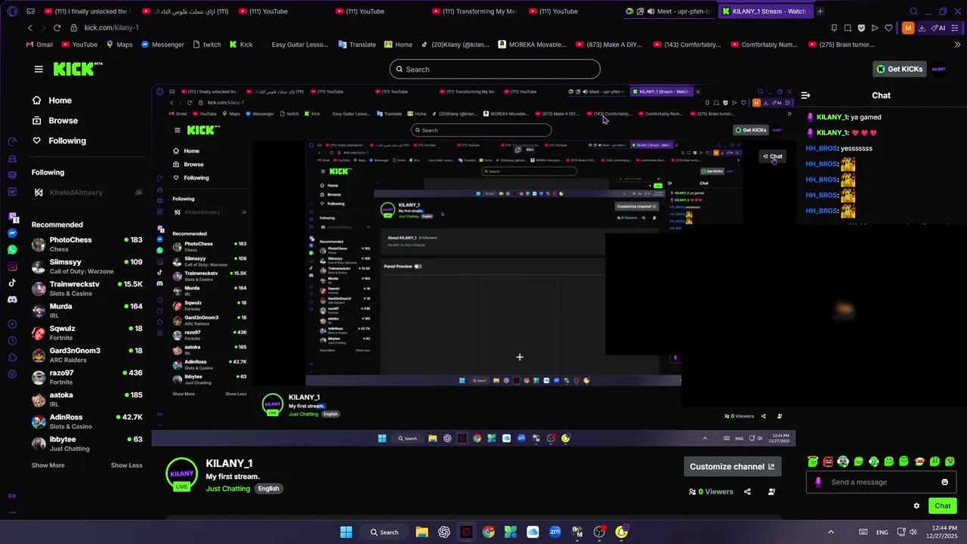The width and height of the screenshot is (967, 544).
Task: Switch to Meet upr-pfeh tab
Action: pyautogui.click(x=670, y=11)
